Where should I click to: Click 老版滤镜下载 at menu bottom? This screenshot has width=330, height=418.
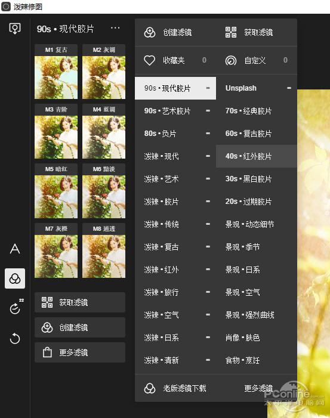click(184, 388)
